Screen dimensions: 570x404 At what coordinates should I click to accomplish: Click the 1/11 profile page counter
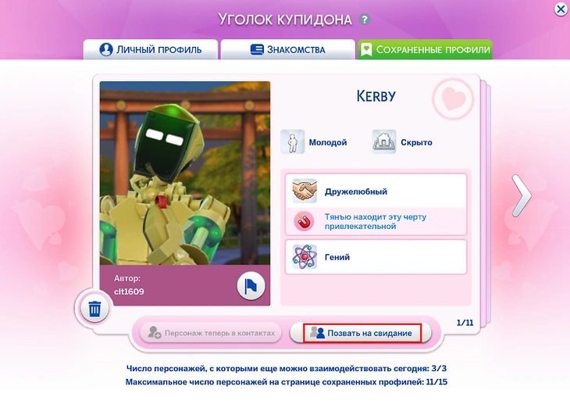pyautogui.click(x=465, y=322)
